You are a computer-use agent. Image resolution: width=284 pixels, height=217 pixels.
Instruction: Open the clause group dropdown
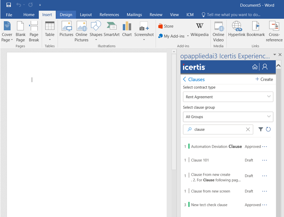[228, 117]
